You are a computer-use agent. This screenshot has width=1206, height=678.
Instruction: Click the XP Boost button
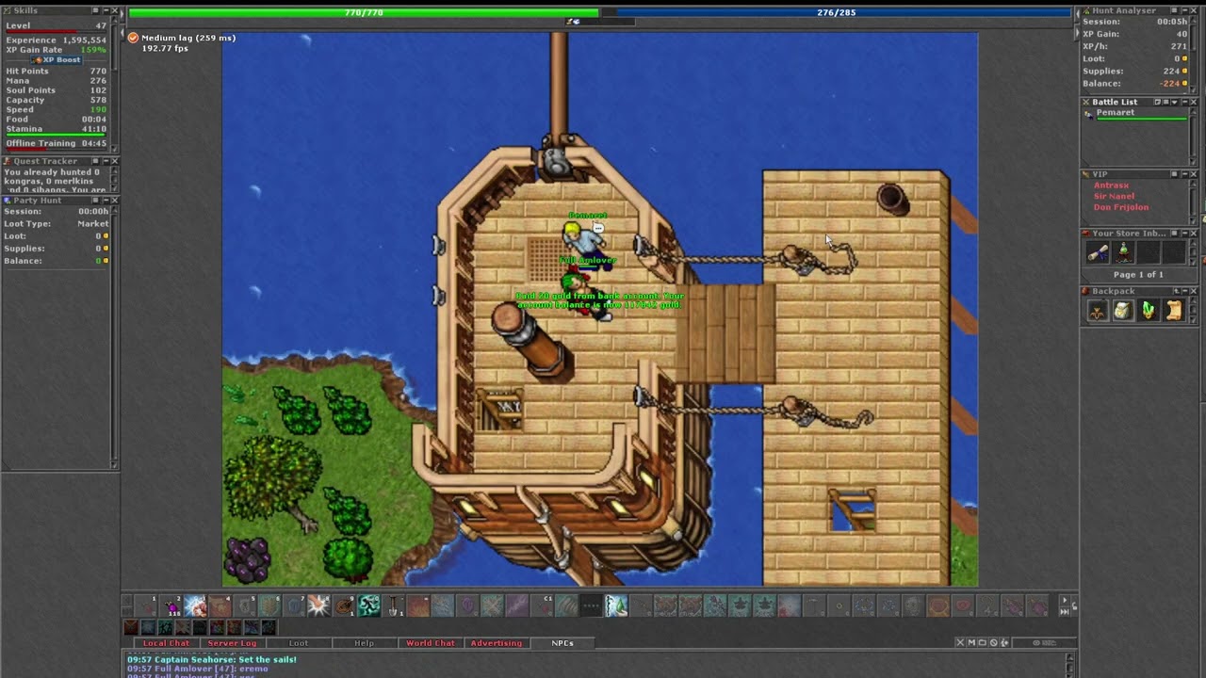pos(57,60)
